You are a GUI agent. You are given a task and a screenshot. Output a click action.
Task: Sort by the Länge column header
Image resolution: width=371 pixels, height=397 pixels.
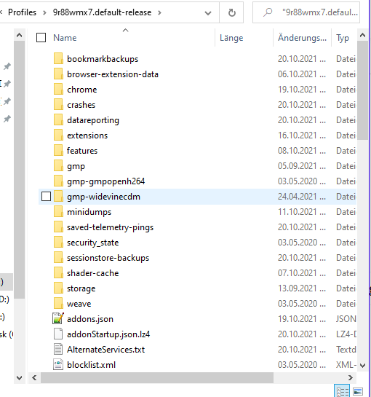[x=231, y=38]
